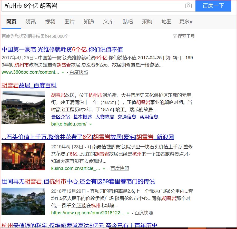This screenshot has width=237, height=229.
Task: Open the 新浪网 result about 石头价值上千万
Action: point(88,137)
